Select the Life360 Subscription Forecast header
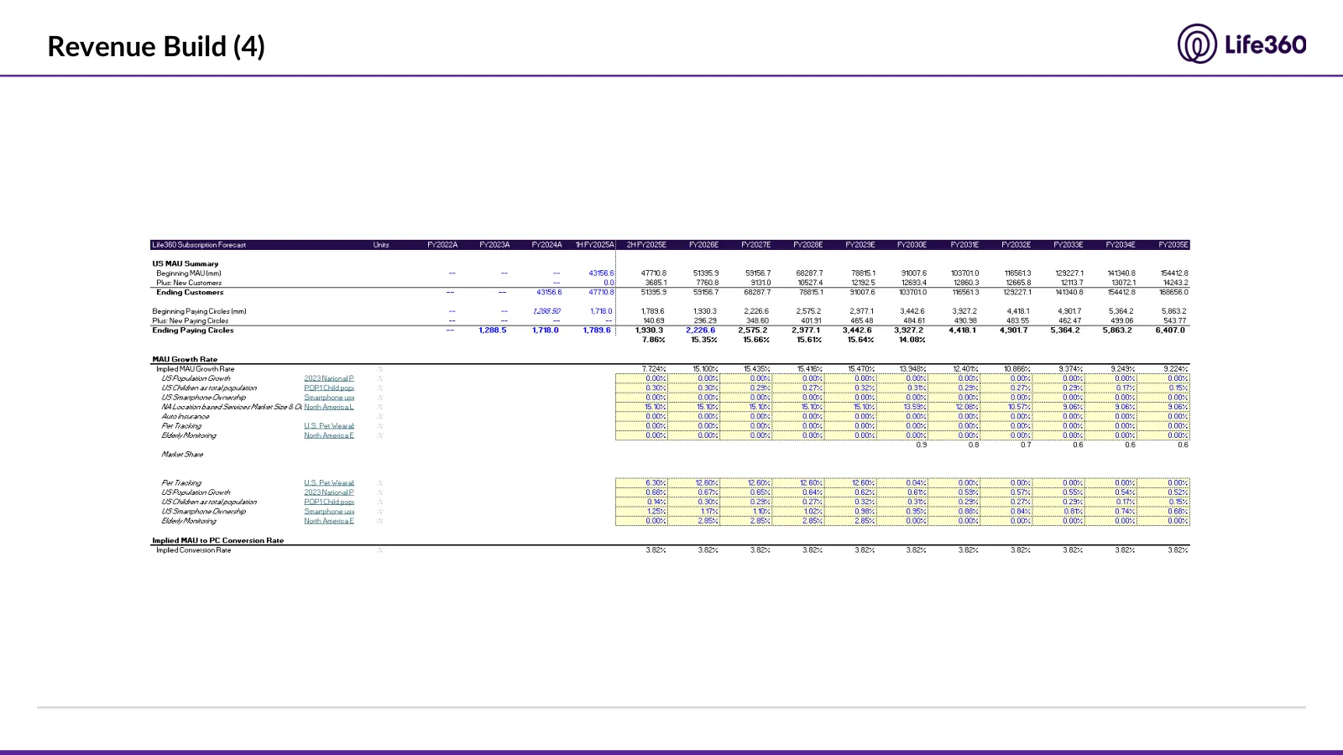1343x755 pixels. [x=199, y=245]
